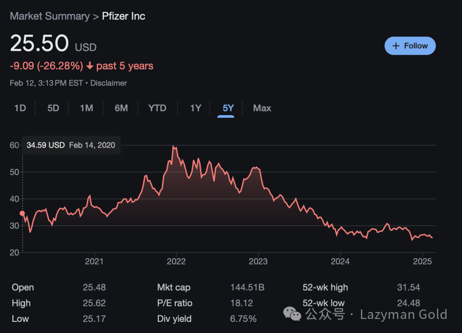Click the Div yield value 6.75%
Viewport: 462px width, 333px height.
click(x=243, y=318)
